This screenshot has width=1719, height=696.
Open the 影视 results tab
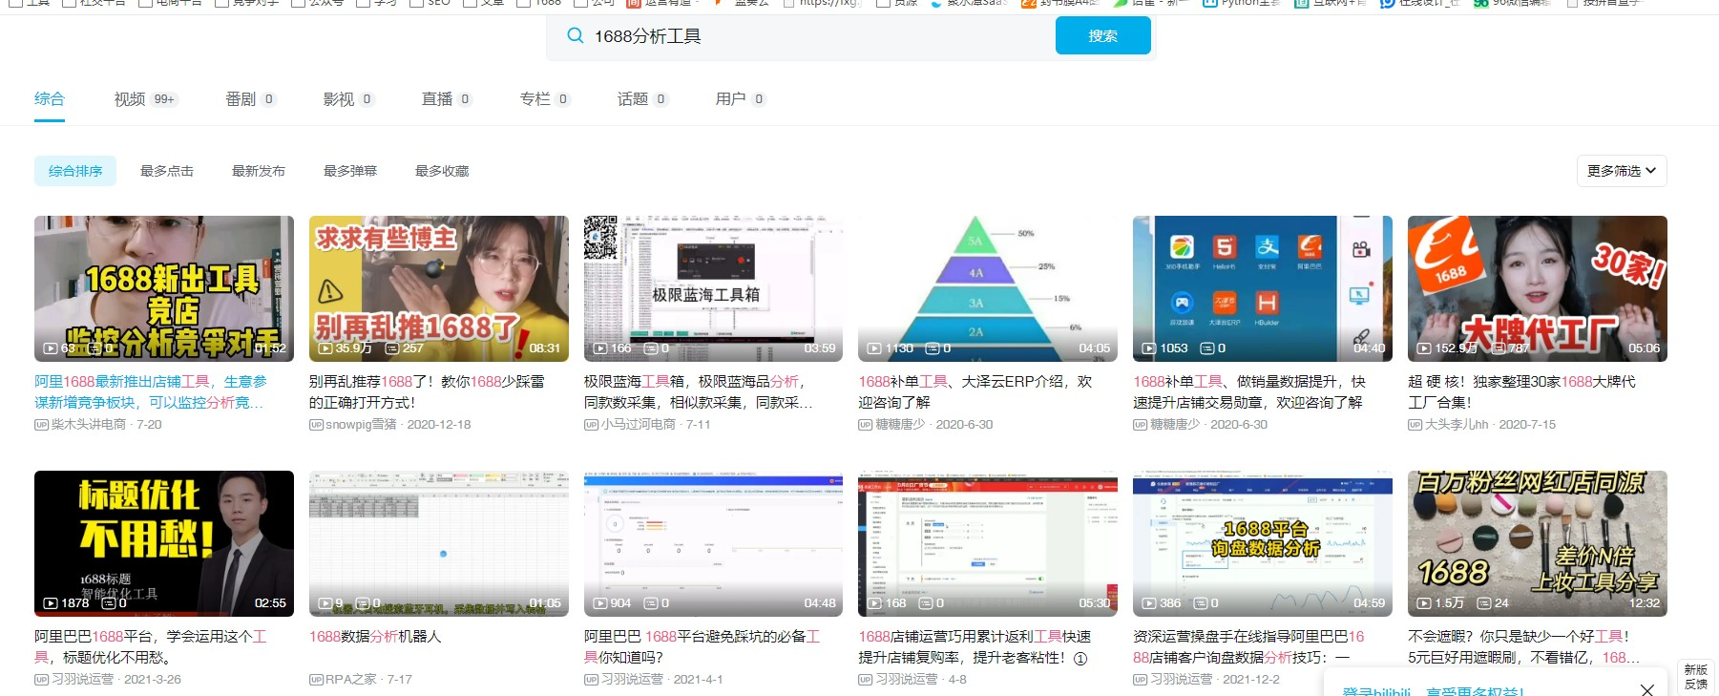348,98
